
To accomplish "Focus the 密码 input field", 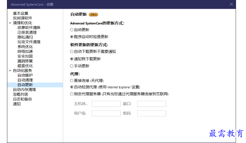I will [x=152, y=113].
